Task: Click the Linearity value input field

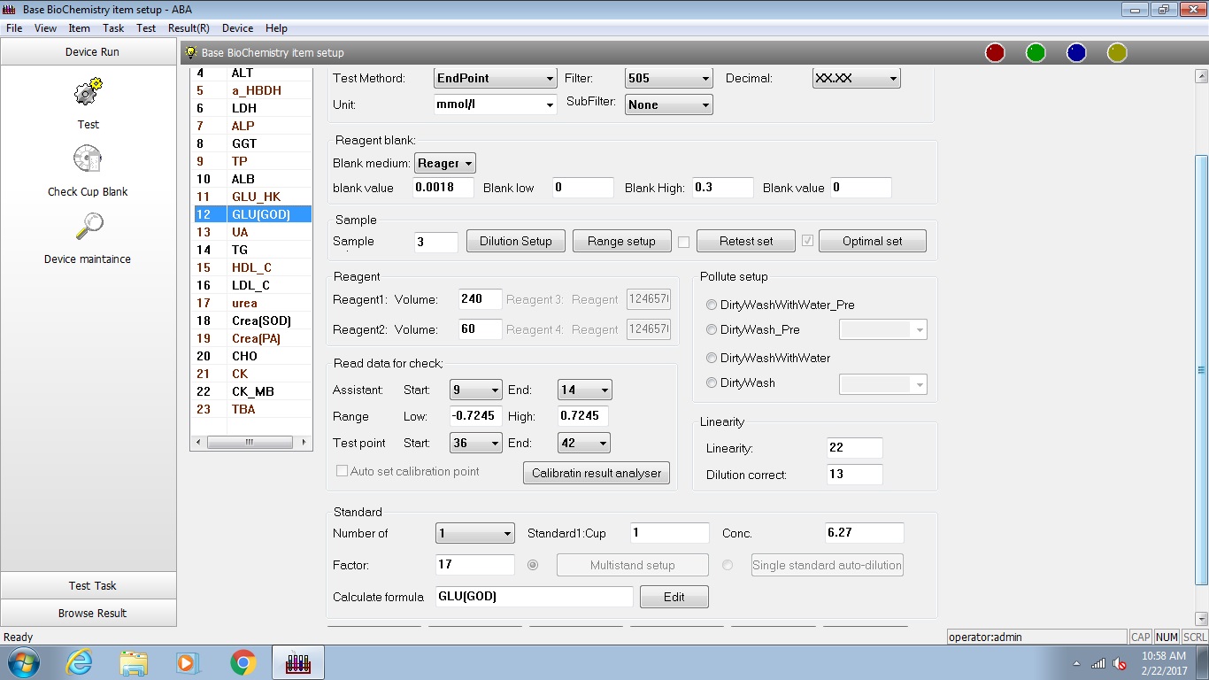Action: point(854,448)
